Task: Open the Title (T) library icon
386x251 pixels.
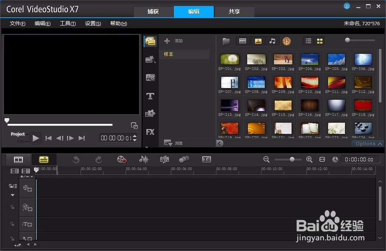Action: coord(150,96)
